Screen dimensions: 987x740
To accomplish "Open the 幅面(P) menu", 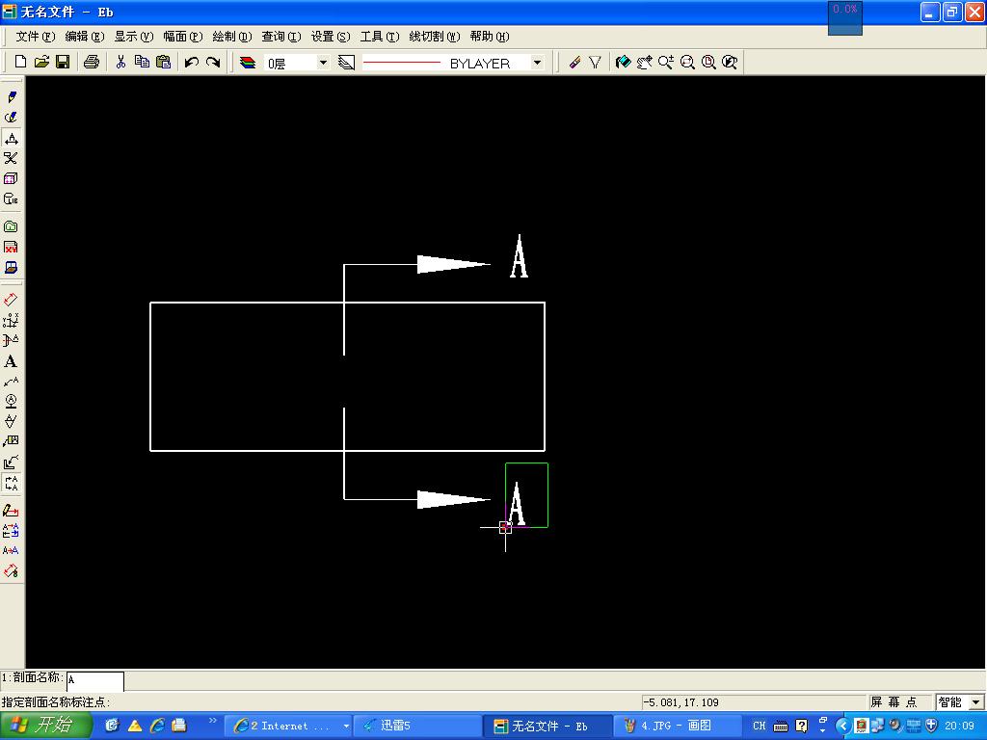I will [182, 37].
